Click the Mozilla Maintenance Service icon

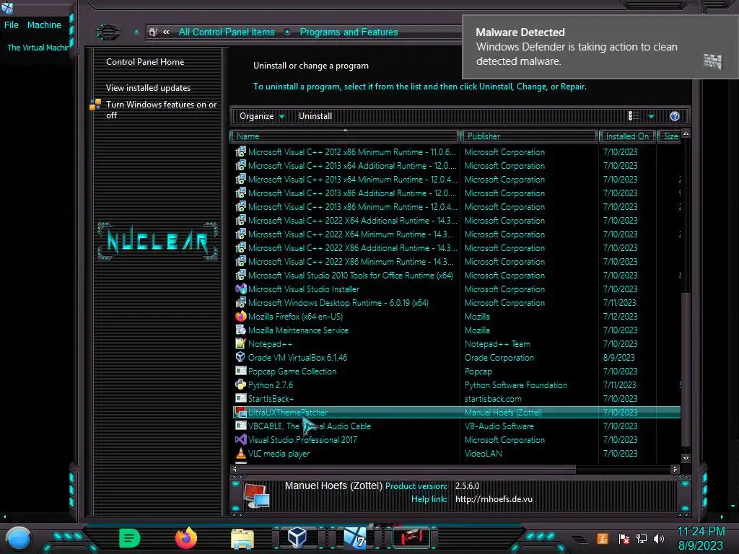click(x=241, y=330)
